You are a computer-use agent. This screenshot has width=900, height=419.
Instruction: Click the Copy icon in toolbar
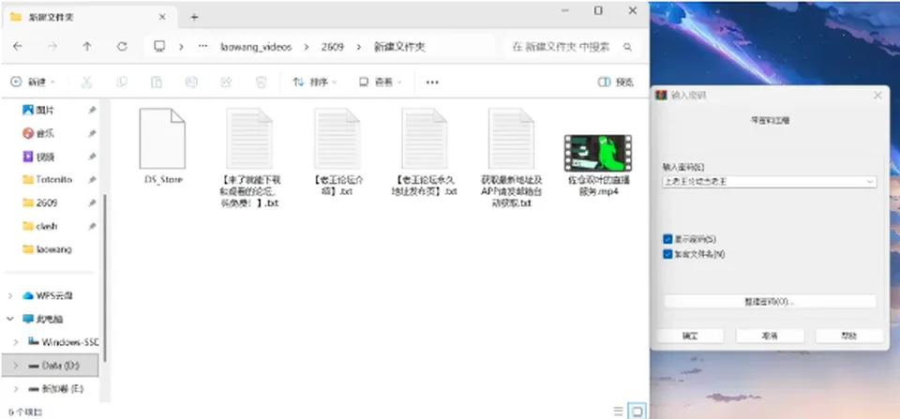click(x=122, y=82)
